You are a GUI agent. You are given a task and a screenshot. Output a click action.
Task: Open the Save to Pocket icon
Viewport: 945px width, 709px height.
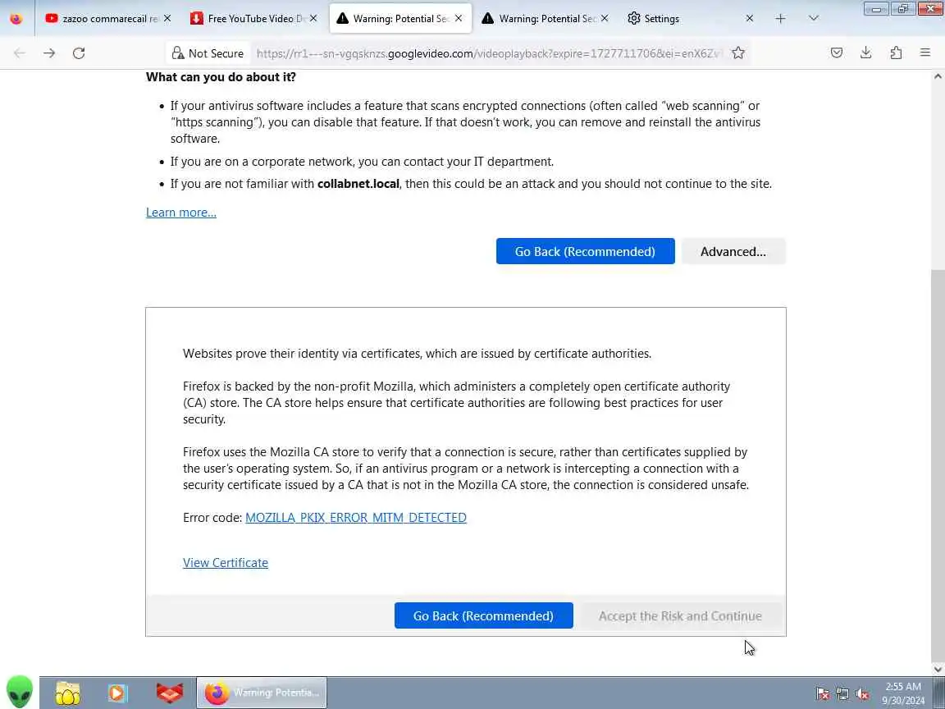(x=837, y=53)
